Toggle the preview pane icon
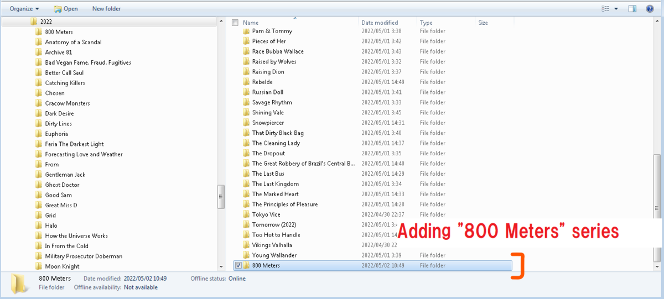664x299 pixels. pyautogui.click(x=632, y=9)
